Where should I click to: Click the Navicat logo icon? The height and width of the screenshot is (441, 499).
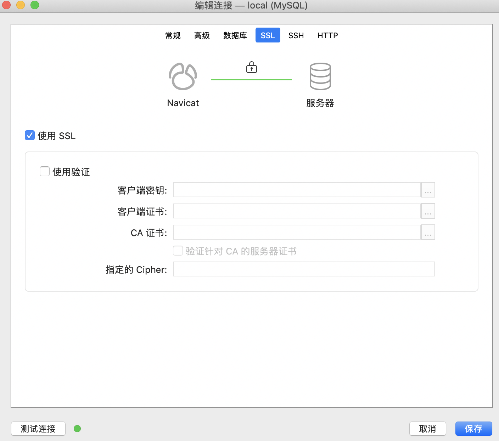(x=183, y=76)
